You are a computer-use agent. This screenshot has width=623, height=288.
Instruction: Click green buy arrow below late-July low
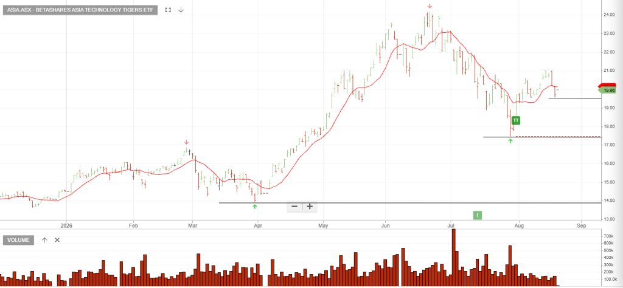[x=510, y=141]
